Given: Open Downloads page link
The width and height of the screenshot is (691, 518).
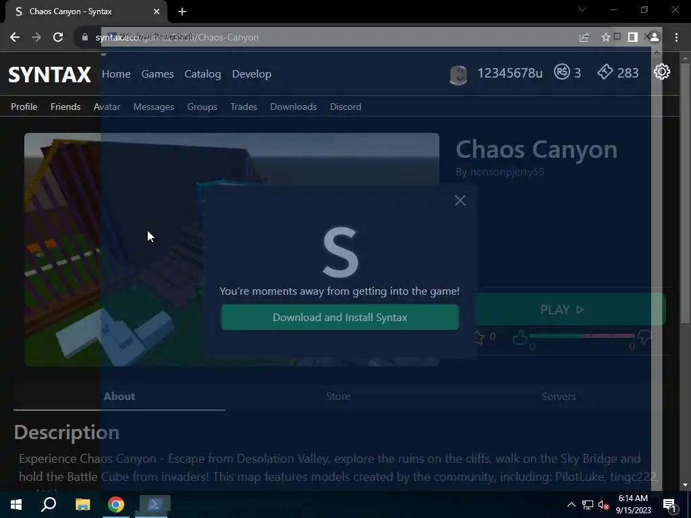Looking at the screenshot, I should pyautogui.click(x=294, y=107).
